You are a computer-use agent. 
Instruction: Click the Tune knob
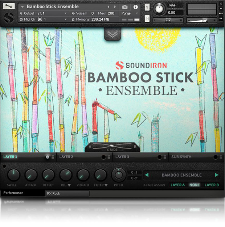[159, 9]
